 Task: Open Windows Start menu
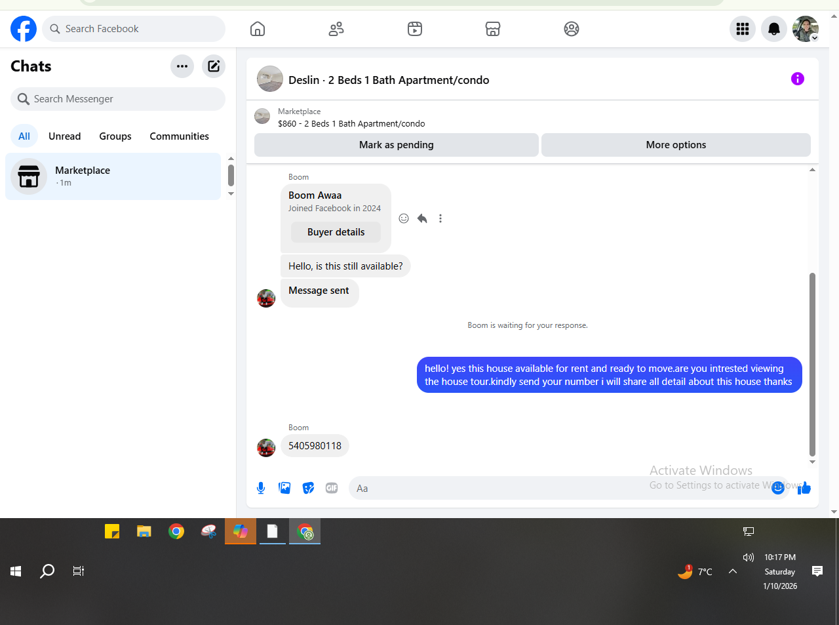tap(16, 571)
